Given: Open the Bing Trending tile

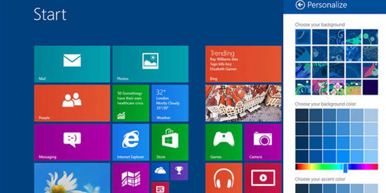Looking at the screenshot, I should pos(244,64).
